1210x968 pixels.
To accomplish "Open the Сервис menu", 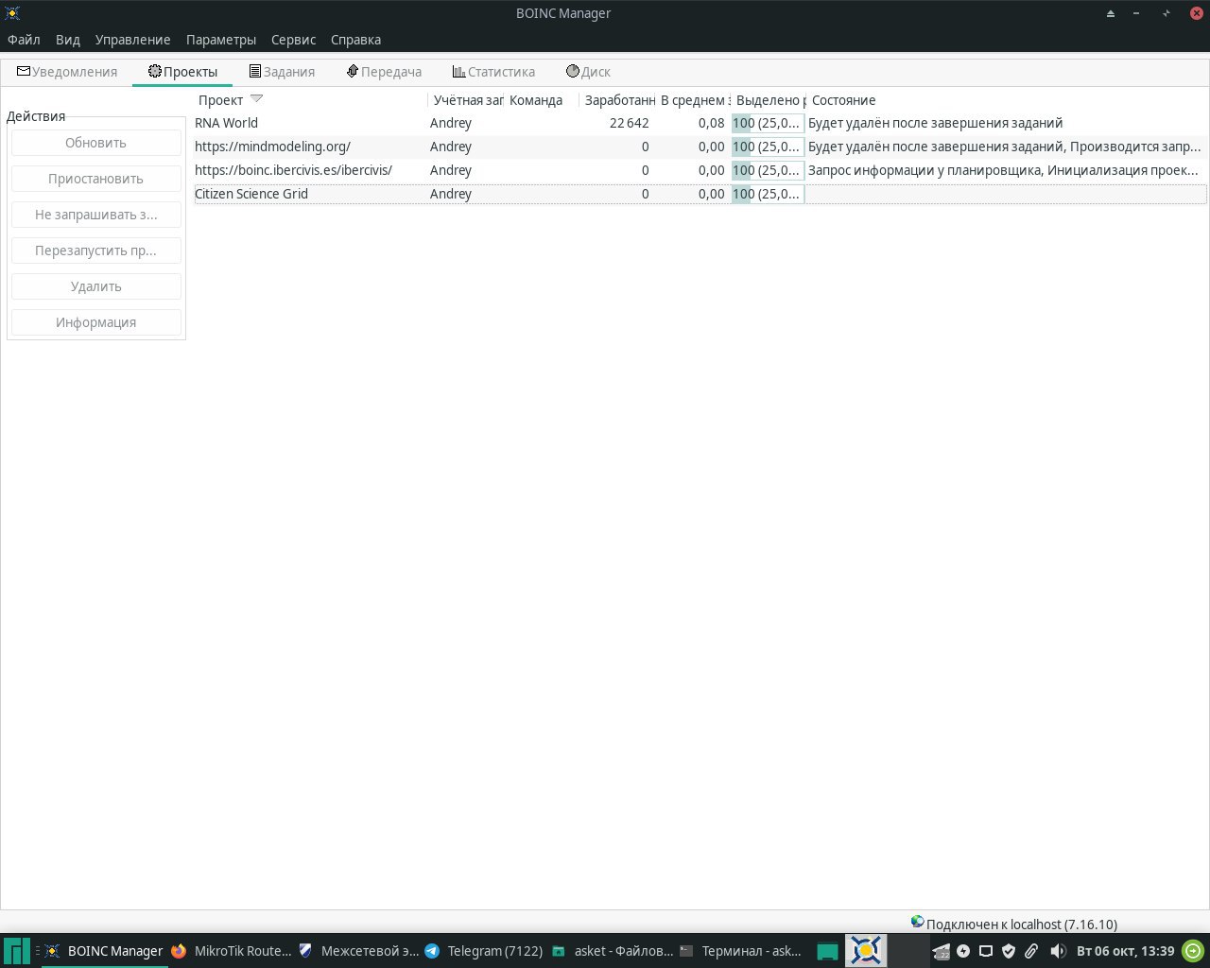I will coord(293,40).
